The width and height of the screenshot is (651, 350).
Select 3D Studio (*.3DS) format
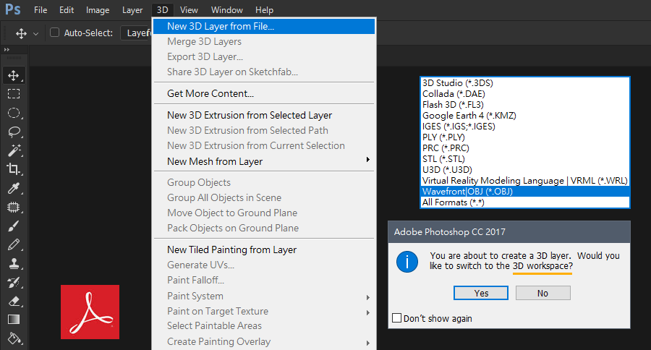[525, 83]
